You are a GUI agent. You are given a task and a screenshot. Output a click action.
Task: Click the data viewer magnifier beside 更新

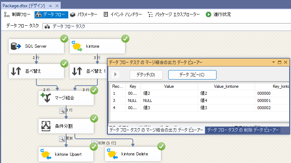62,139
